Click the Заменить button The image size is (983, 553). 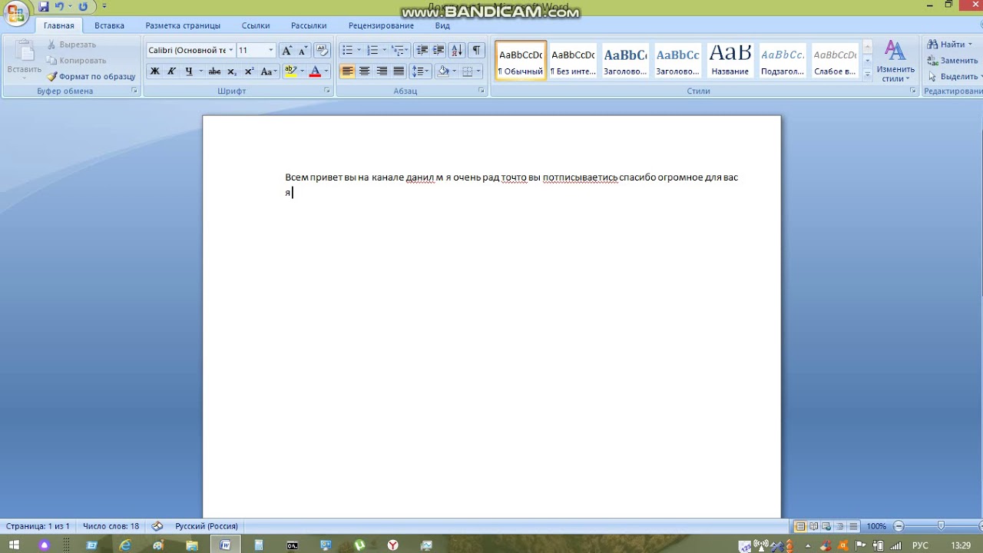(x=953, y=61)
